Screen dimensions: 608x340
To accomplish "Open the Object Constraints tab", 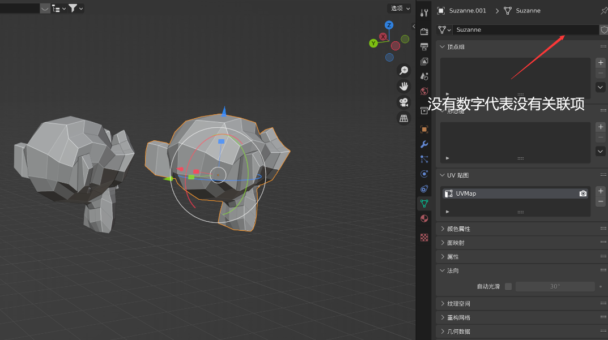I will coord(424,188).
